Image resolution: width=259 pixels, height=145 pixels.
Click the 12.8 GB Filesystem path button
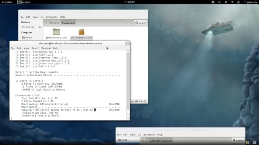[159, 141]
